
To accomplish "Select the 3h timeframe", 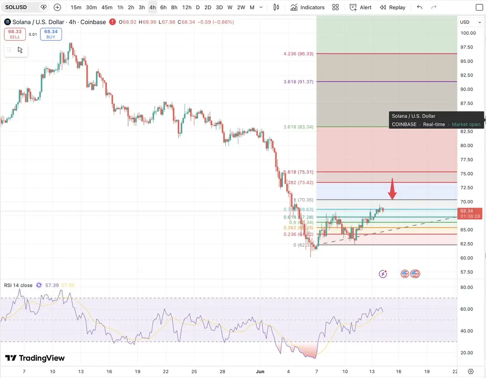I will pyautogui.click(x=141, y=7).
